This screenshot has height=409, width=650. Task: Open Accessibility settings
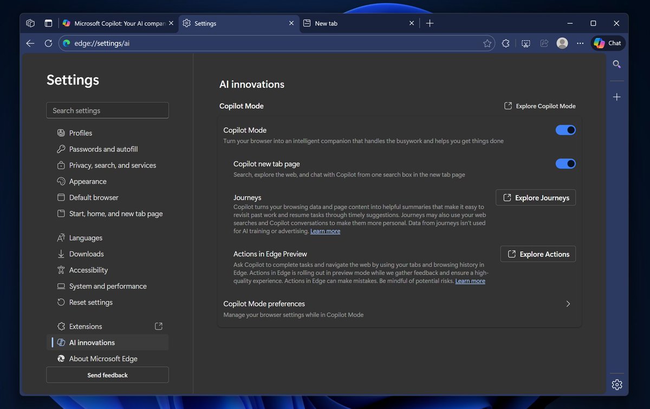coord(107,270)
